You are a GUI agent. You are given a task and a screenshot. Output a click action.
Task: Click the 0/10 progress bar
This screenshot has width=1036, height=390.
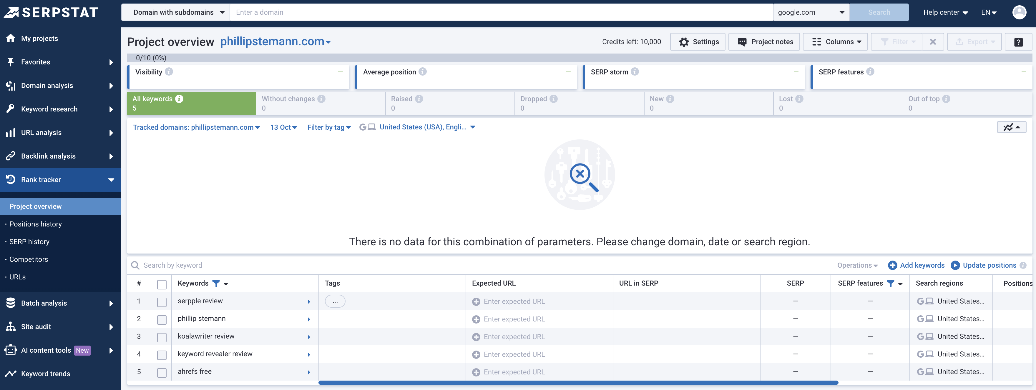coord(580,58)
